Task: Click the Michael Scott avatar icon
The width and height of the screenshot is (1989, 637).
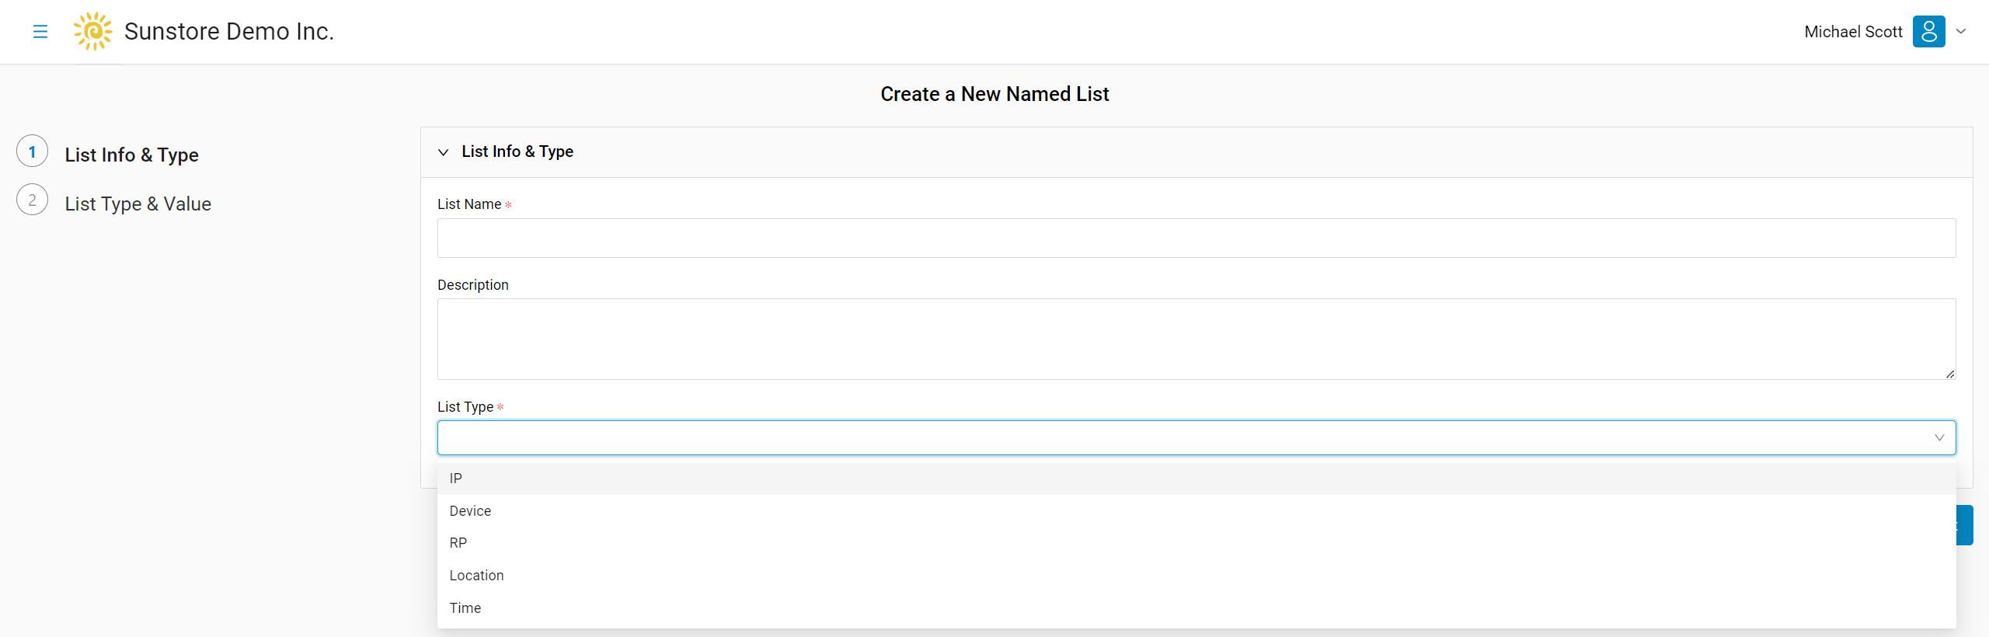Action: coord(1928,32)
